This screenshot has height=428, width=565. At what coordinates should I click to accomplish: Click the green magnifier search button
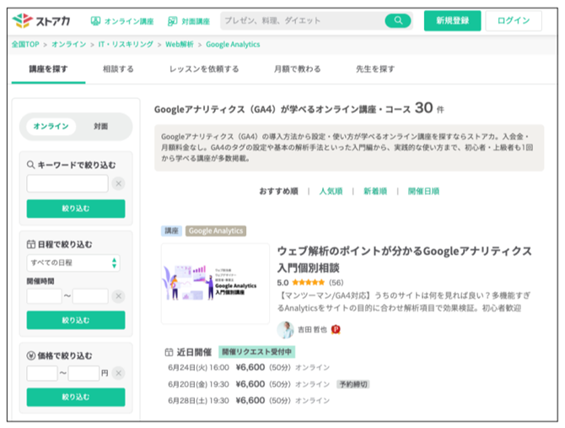click(x=398, y=20)
